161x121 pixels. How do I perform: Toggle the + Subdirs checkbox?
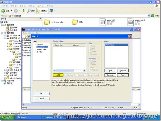[89, 70]
